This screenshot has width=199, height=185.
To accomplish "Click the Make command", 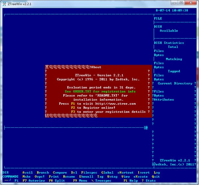I will click(27, 177).
